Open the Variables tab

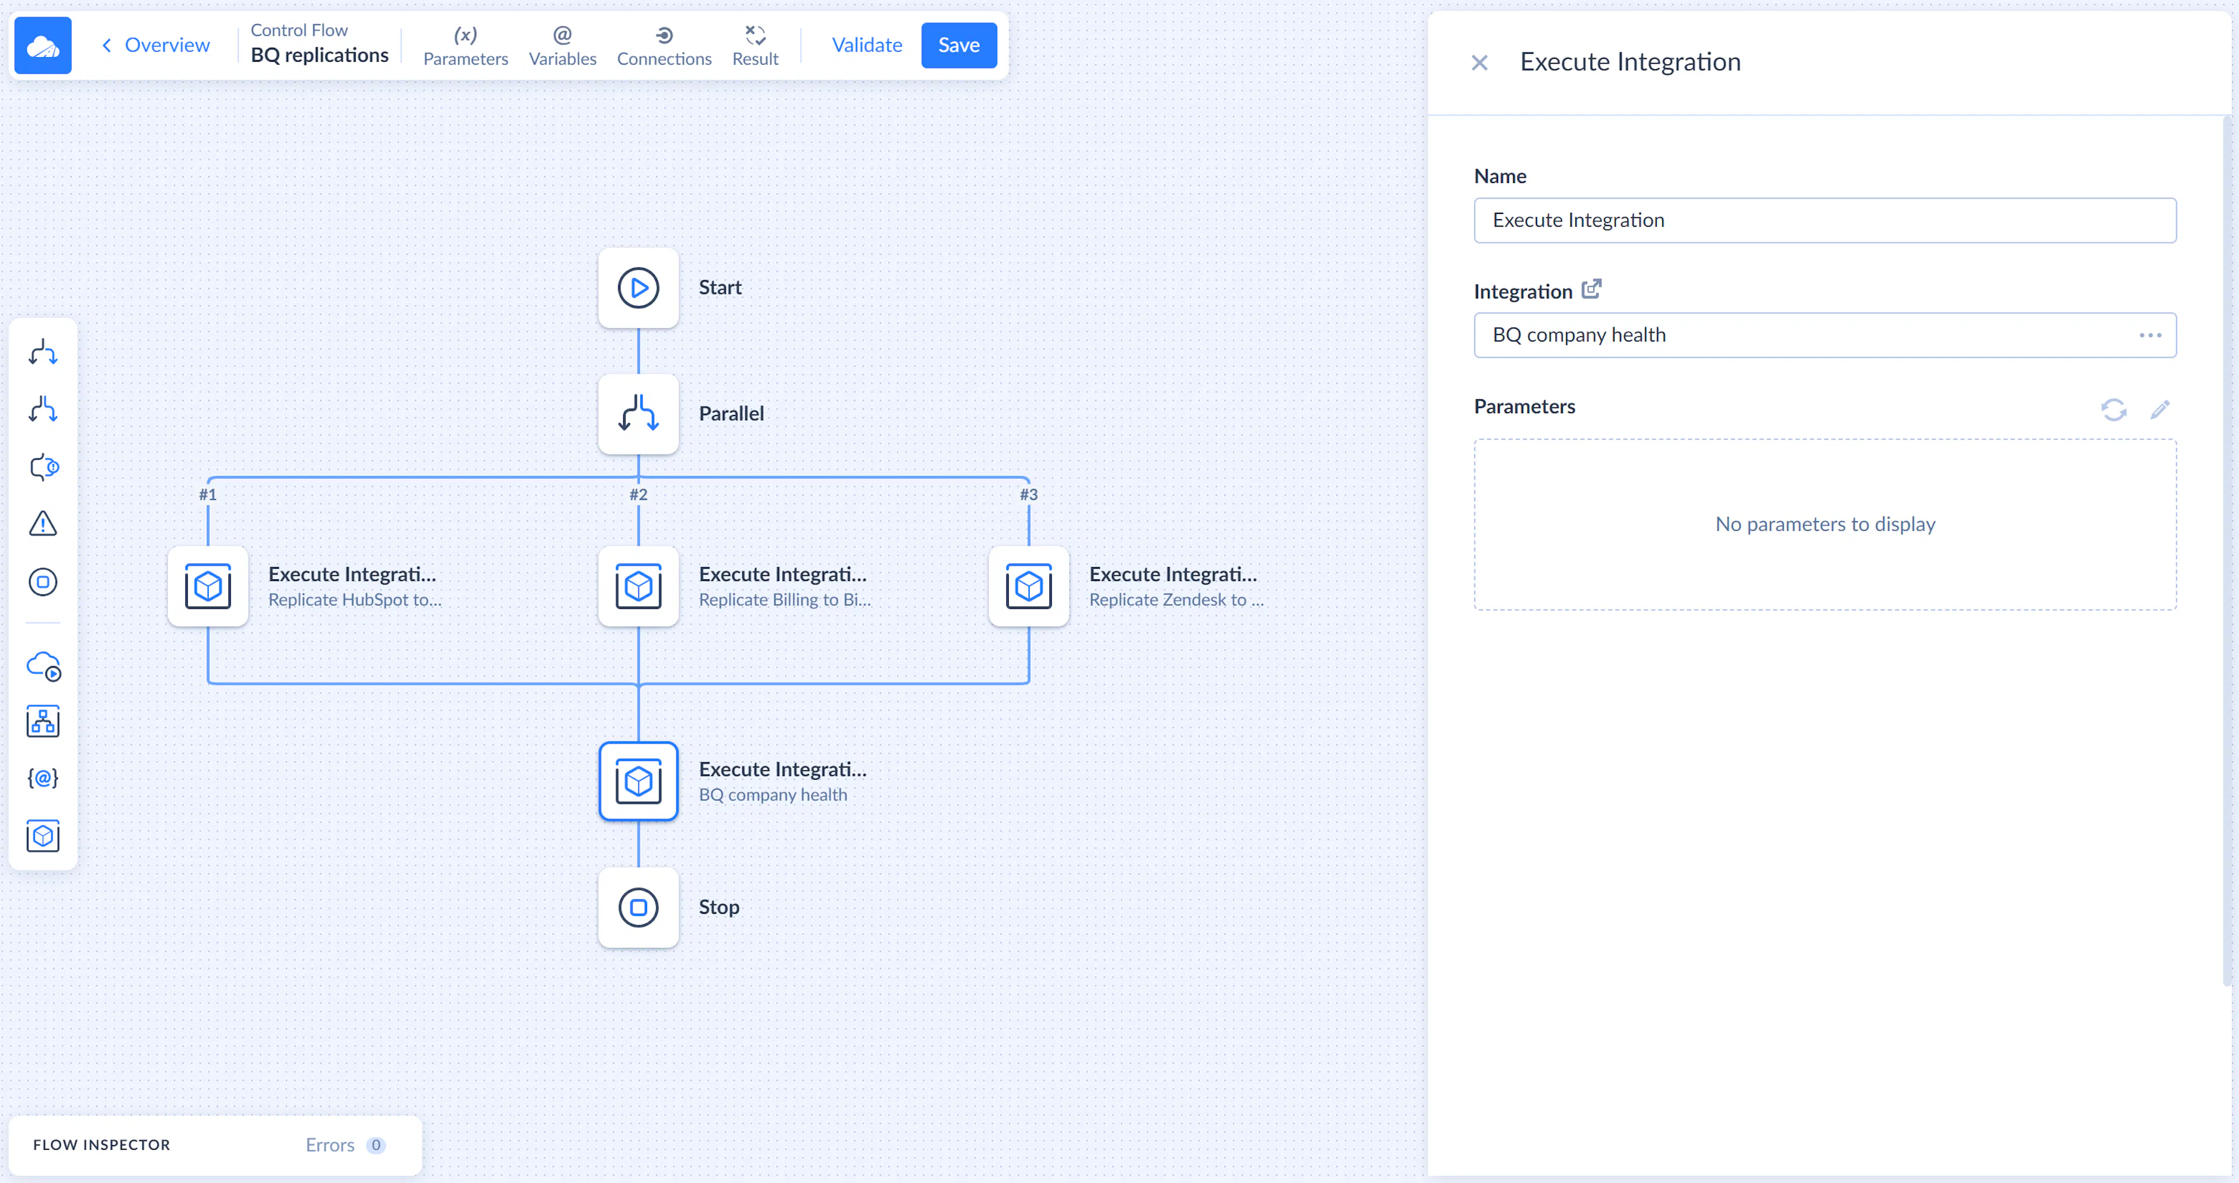click(562, 45)
